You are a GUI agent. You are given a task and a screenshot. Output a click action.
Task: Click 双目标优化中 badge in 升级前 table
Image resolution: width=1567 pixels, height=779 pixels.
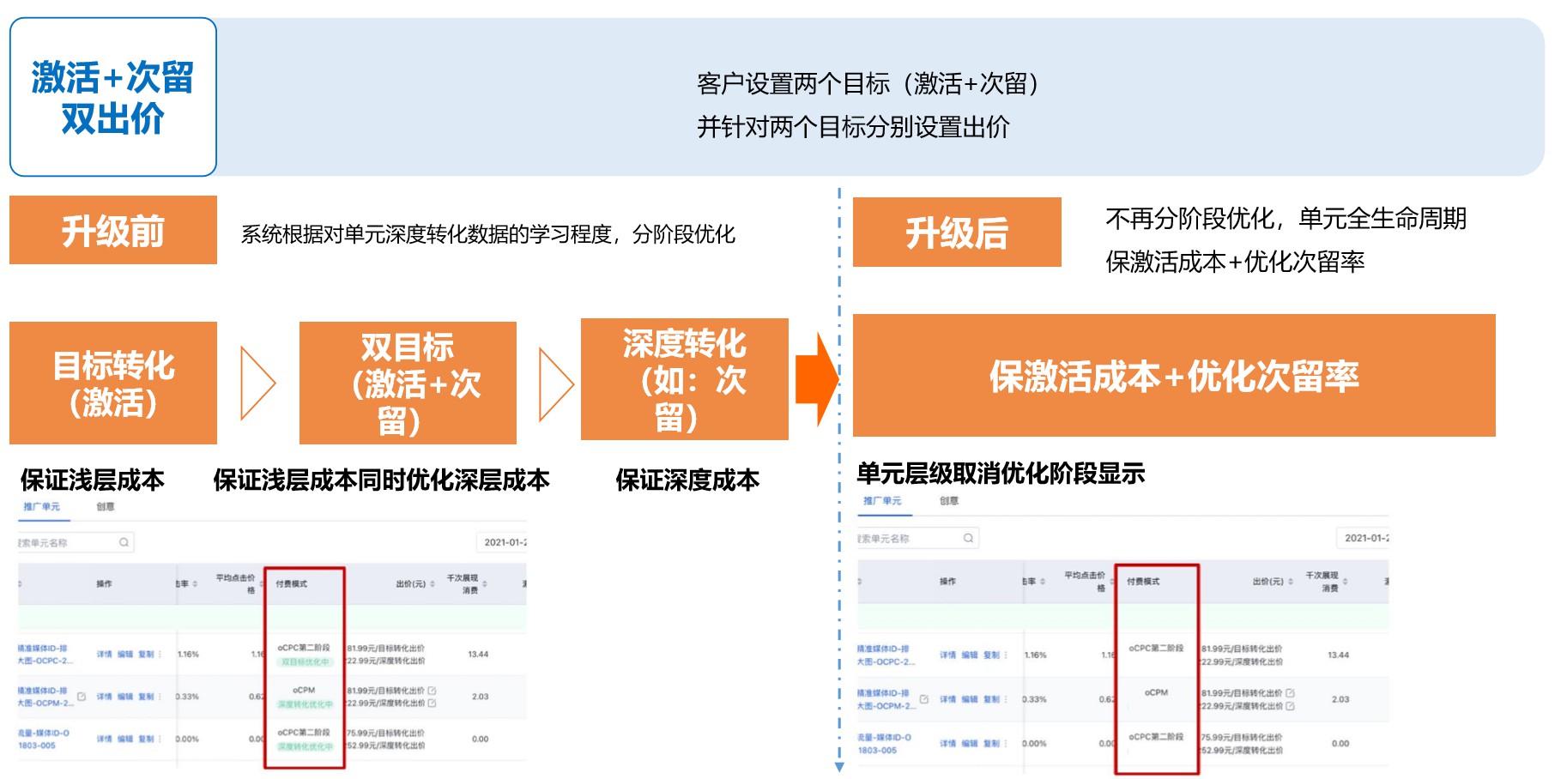click(x=305, y=662)
